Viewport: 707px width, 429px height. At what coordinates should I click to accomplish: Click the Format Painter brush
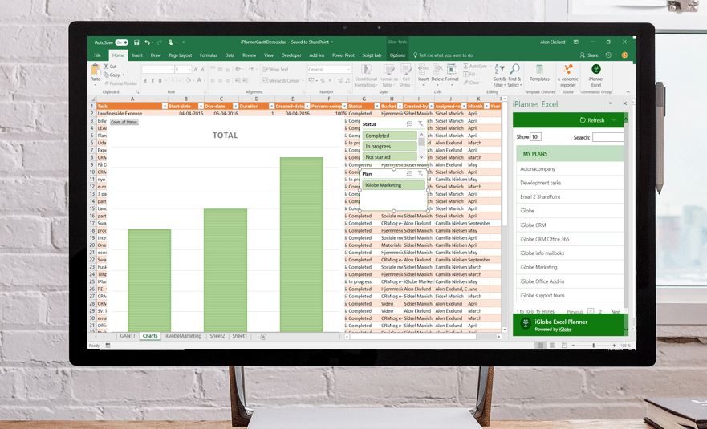(107, 83)
